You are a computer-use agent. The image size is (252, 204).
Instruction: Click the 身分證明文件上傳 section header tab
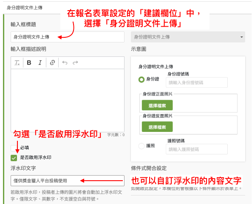pyautogui.click(x=25, y=8)
